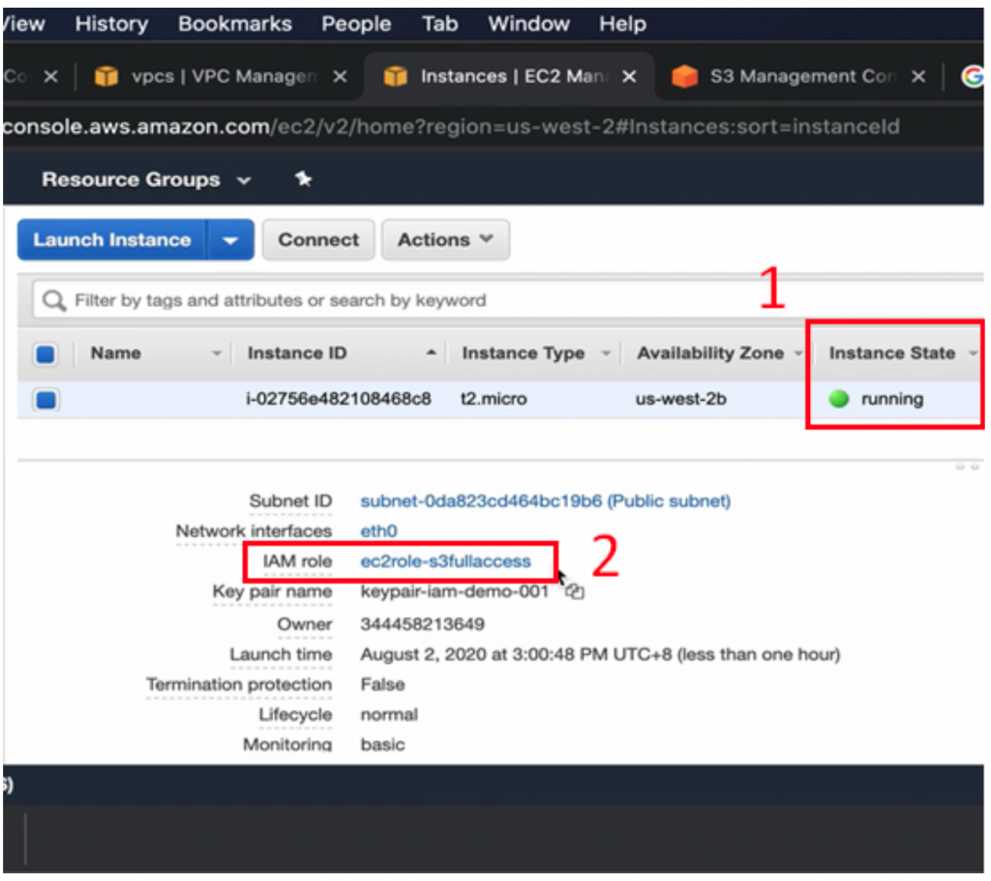Switch to the S3 Management Console tab
This screenshot has width=991, height=881.
point(799,76)
